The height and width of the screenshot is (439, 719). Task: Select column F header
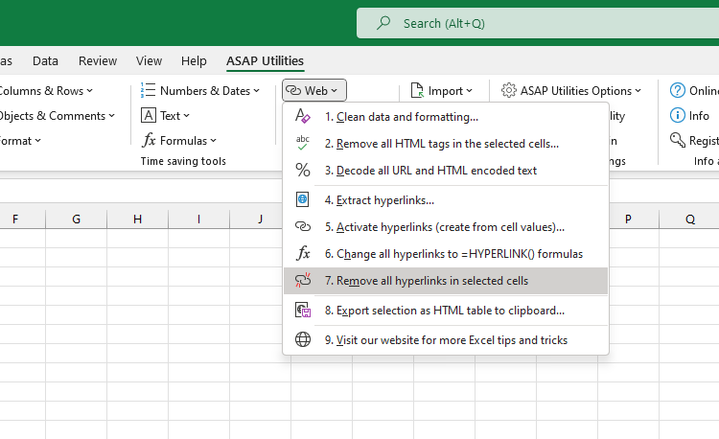pyautogui.click(x=15, y=219)
